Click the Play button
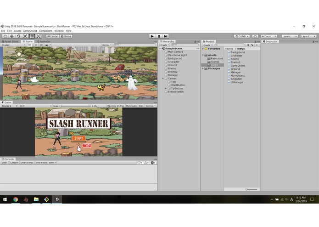319x227 pixels. tap(152, 36)
